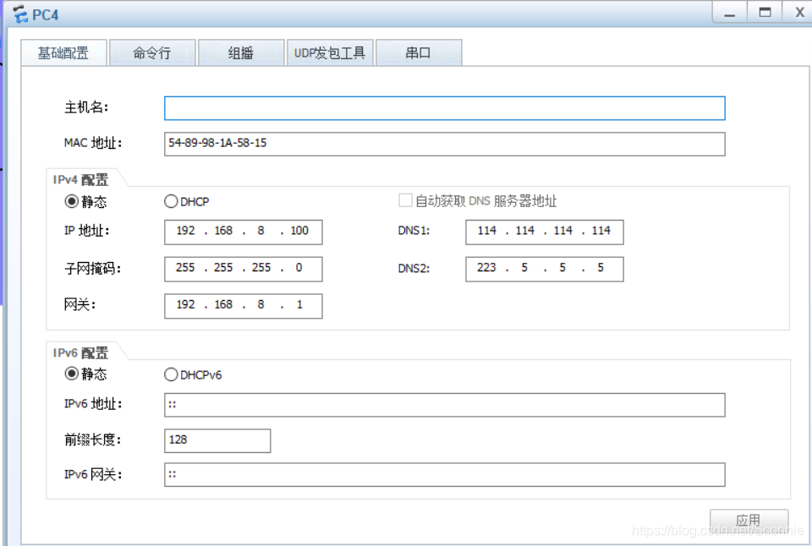Open the 命令行 tab

tap(152, 52)
